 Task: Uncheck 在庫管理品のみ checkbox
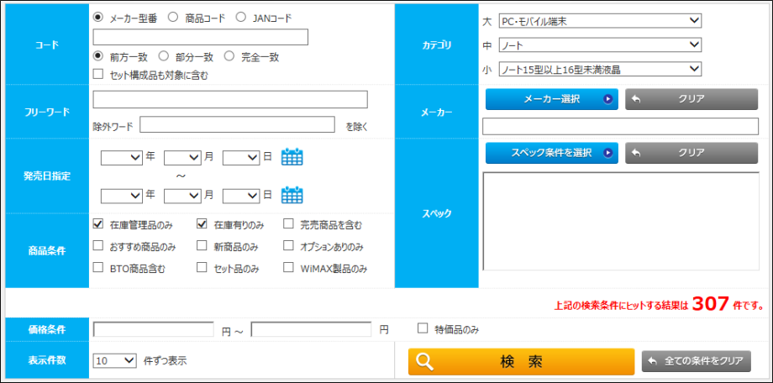98,225
